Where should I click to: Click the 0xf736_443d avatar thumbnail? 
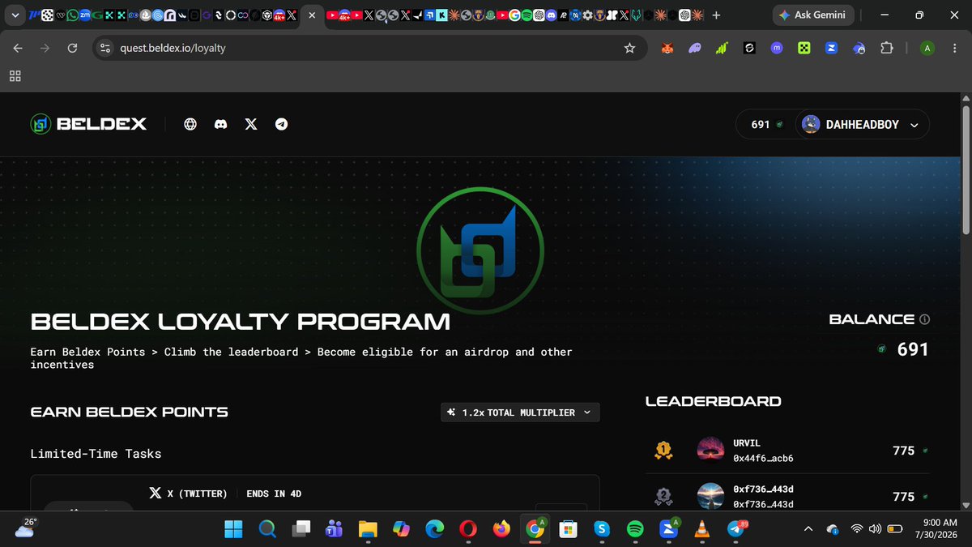(710, 496)
